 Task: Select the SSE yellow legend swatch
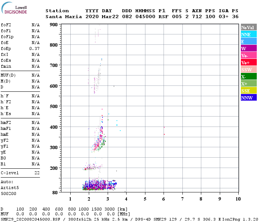pyautogui.click(x=249, y=91)
